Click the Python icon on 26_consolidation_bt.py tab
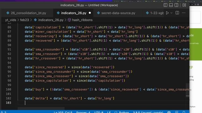Screen dimensions: 202x113 coord(8,13)
